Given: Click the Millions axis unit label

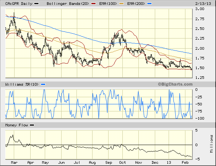Looking at the screenshot, I should pyautogui.click(x=212, y=144).
